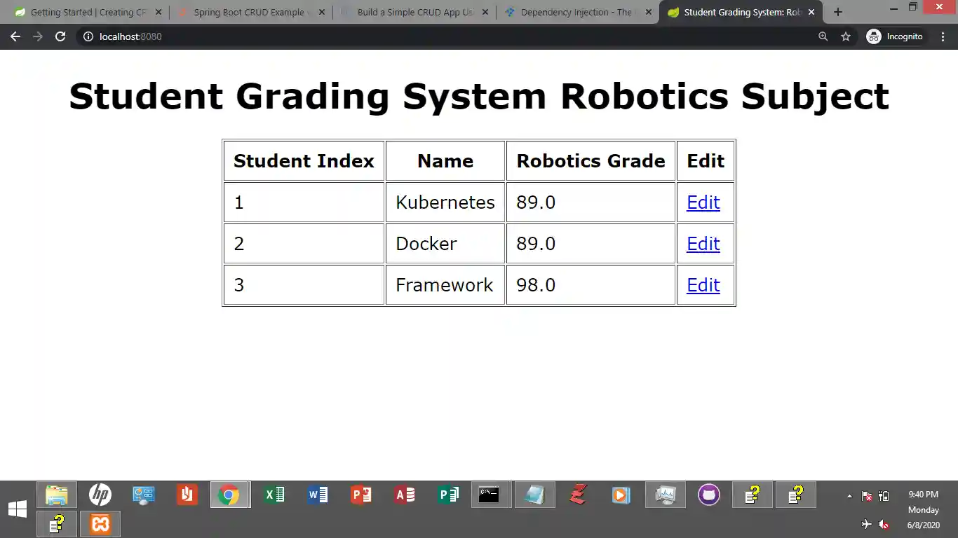Open Microsoft Word from the taskbar
The image size is (958, 538).
317,495
